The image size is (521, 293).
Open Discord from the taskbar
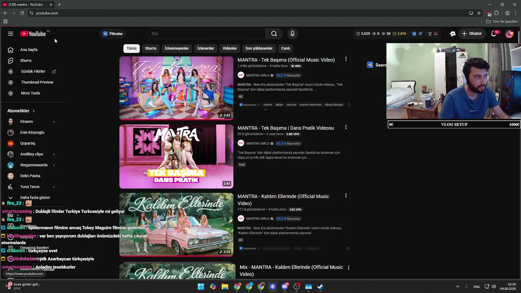point(285,286)
